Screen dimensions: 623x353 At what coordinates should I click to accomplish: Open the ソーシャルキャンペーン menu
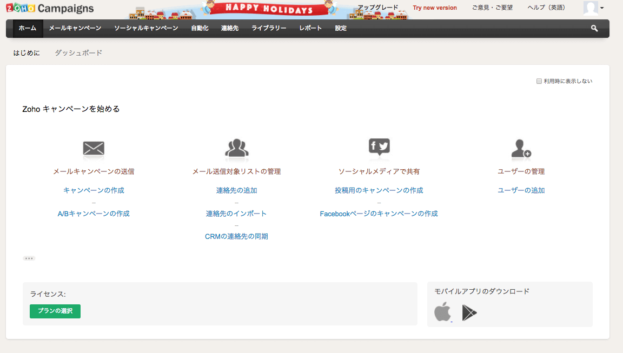[x=146, y=28]
